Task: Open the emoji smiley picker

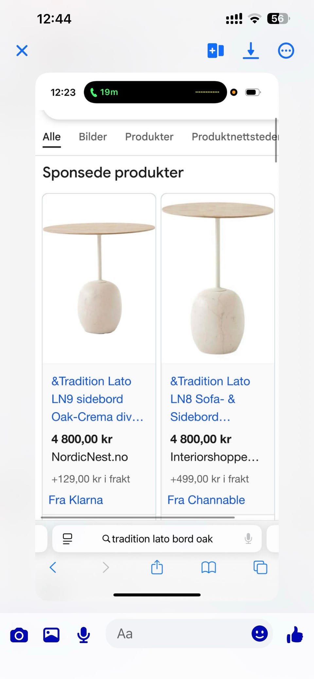Action: coord(260,634)
